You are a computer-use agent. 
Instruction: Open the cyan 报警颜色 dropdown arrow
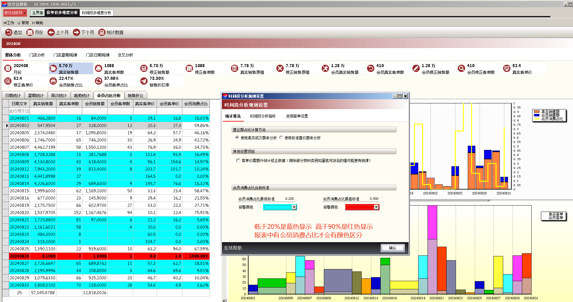point(294,207)
